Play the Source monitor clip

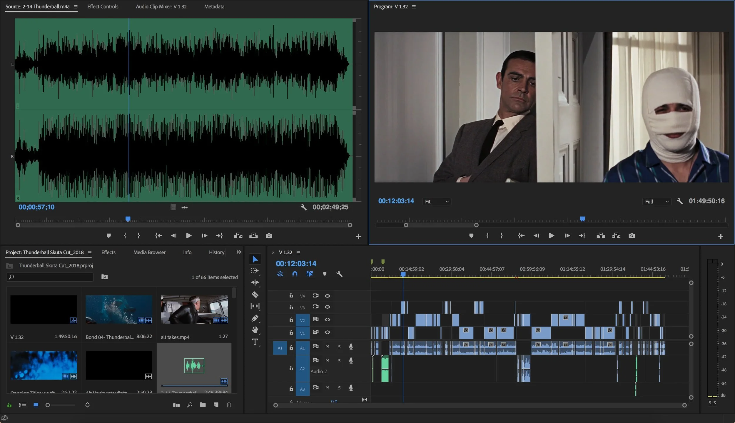[x=189, y=236]
